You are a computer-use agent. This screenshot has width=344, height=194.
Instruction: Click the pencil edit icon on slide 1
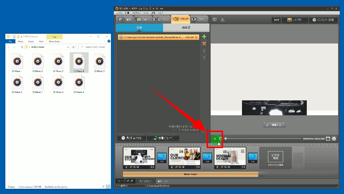[131, 167]
